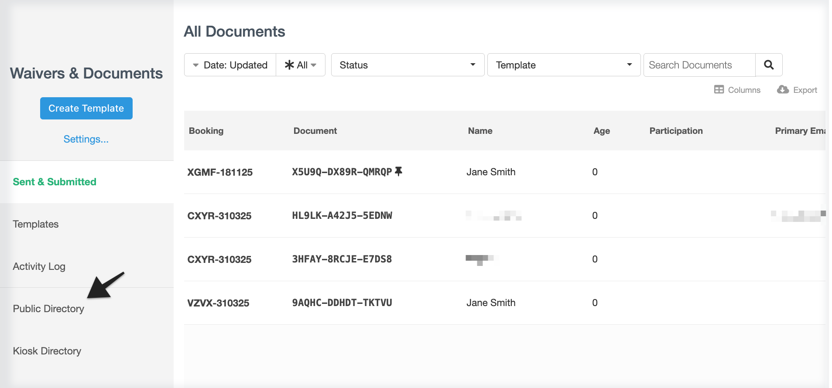Screen dimensions: 832x388
Task: Click the Waivers & Documents heading
Action: [x=86, y=73]
